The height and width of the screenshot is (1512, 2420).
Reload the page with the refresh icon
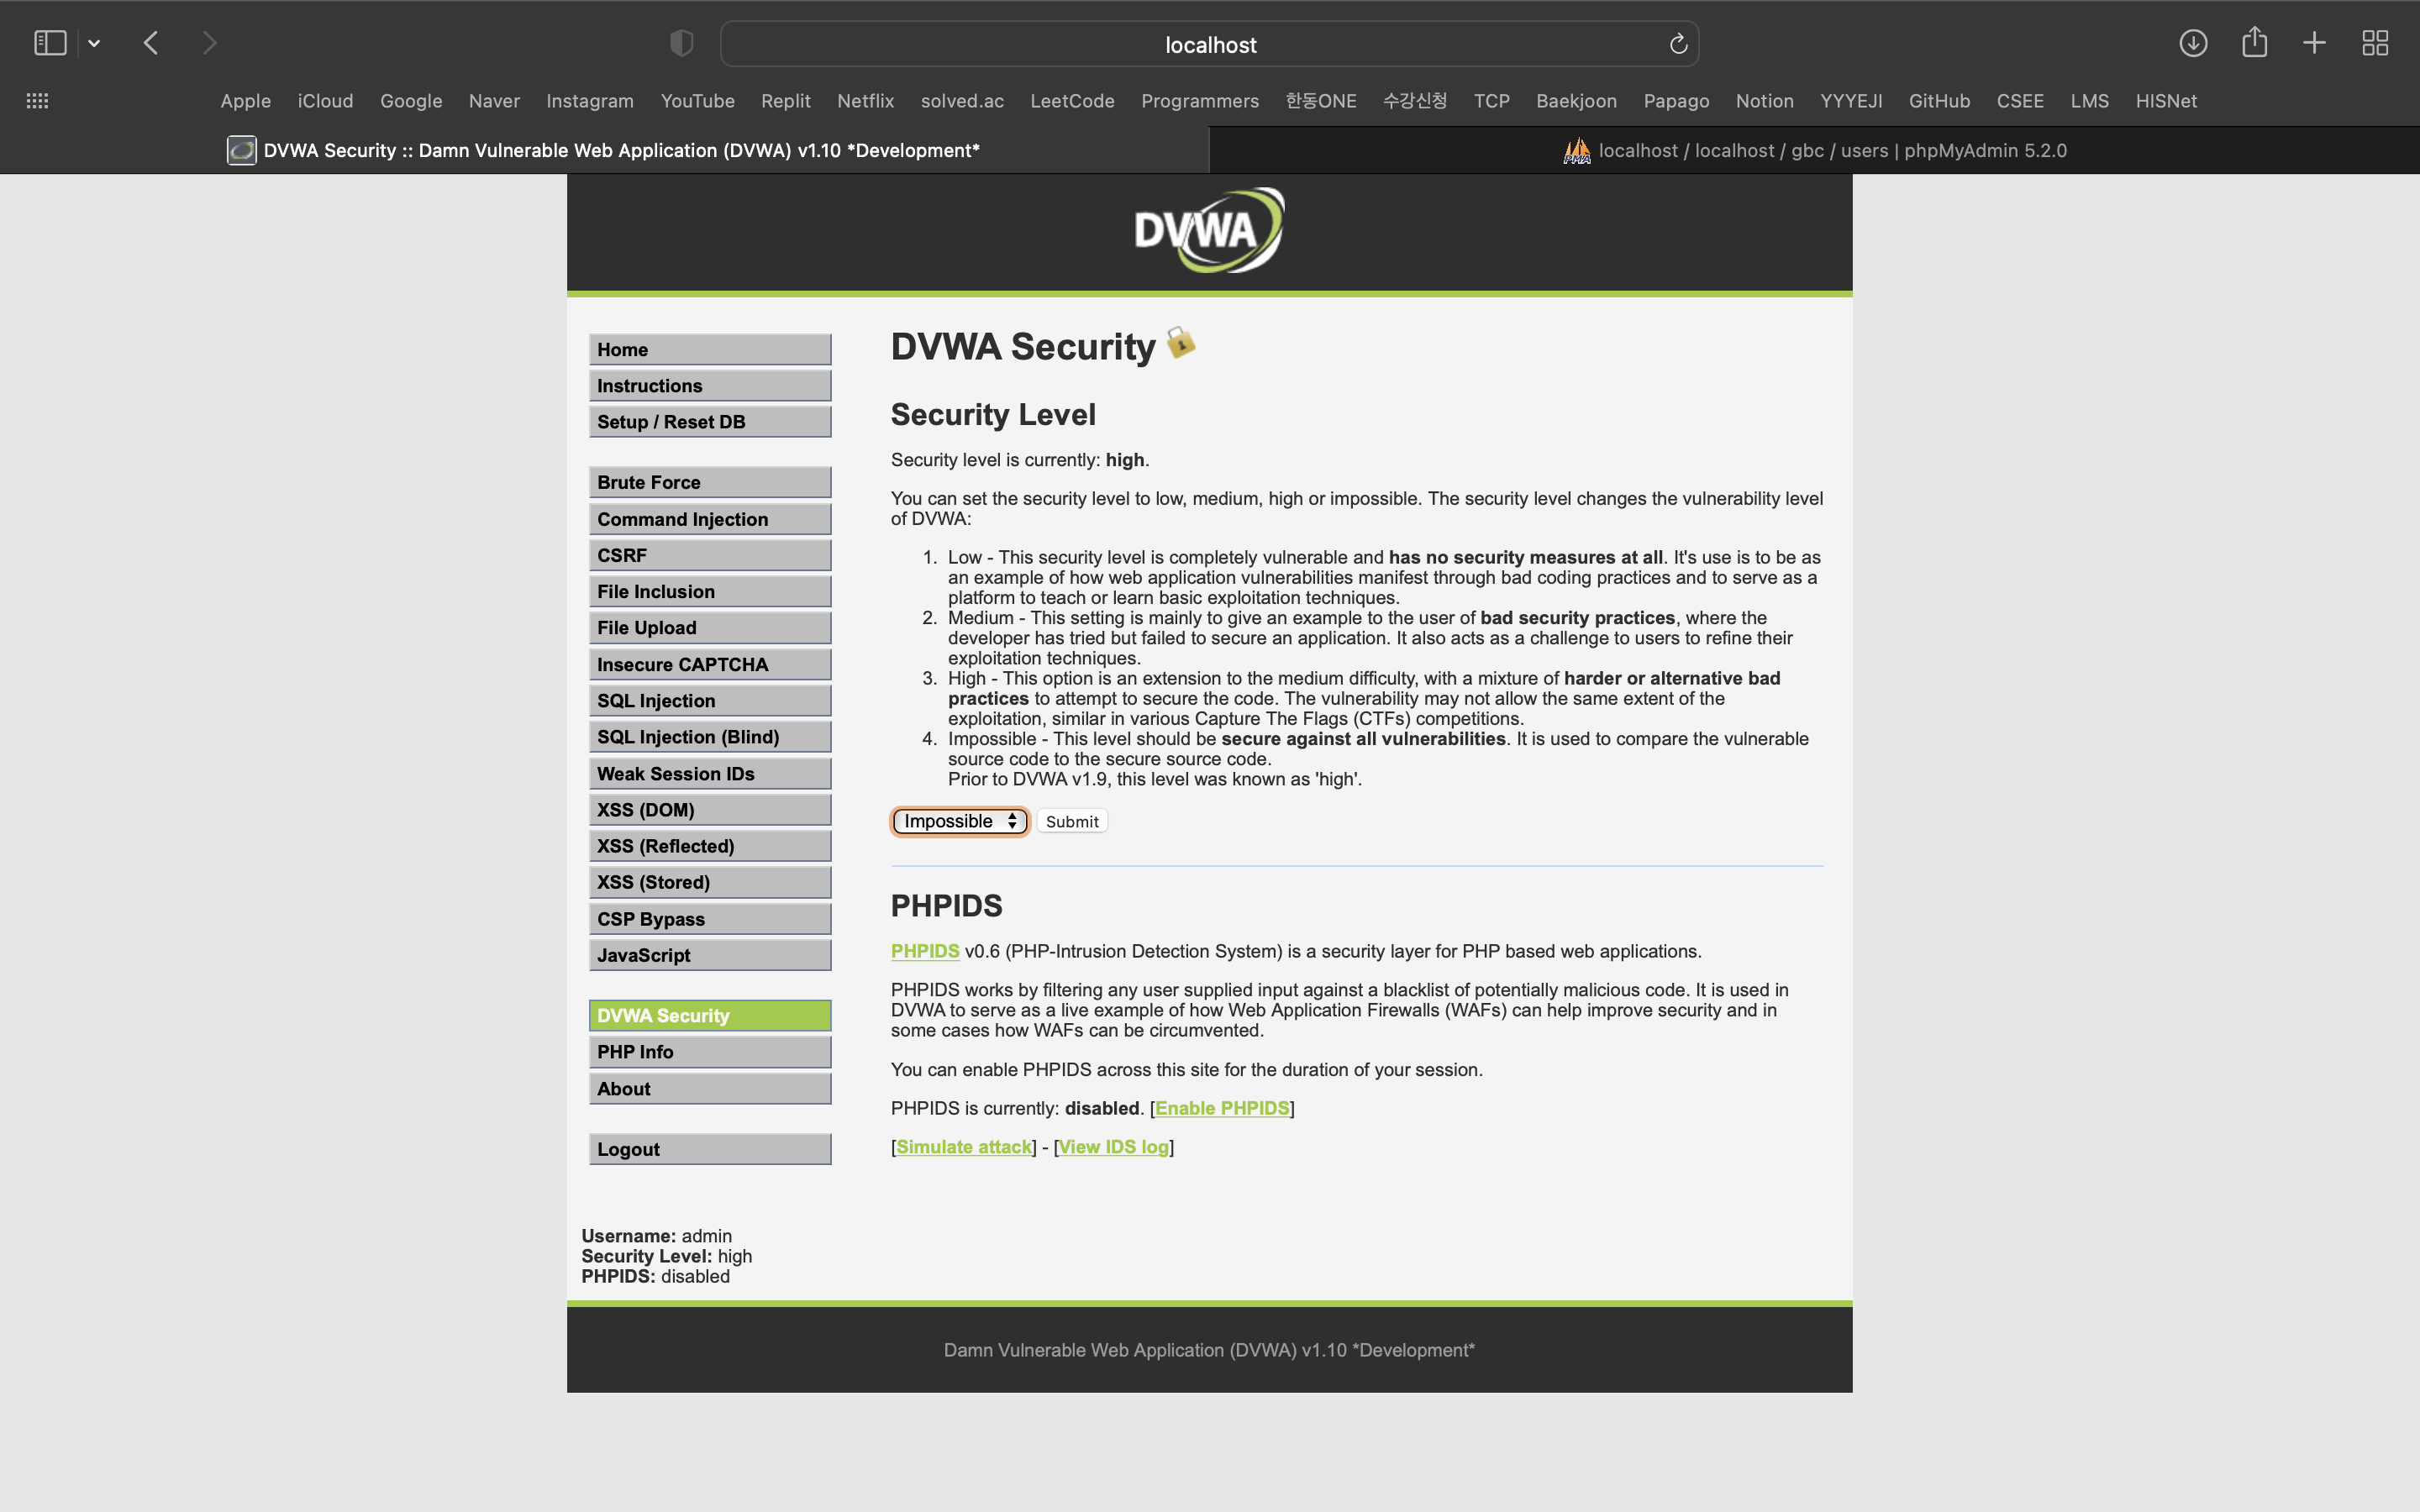(x=1678, y=44)
